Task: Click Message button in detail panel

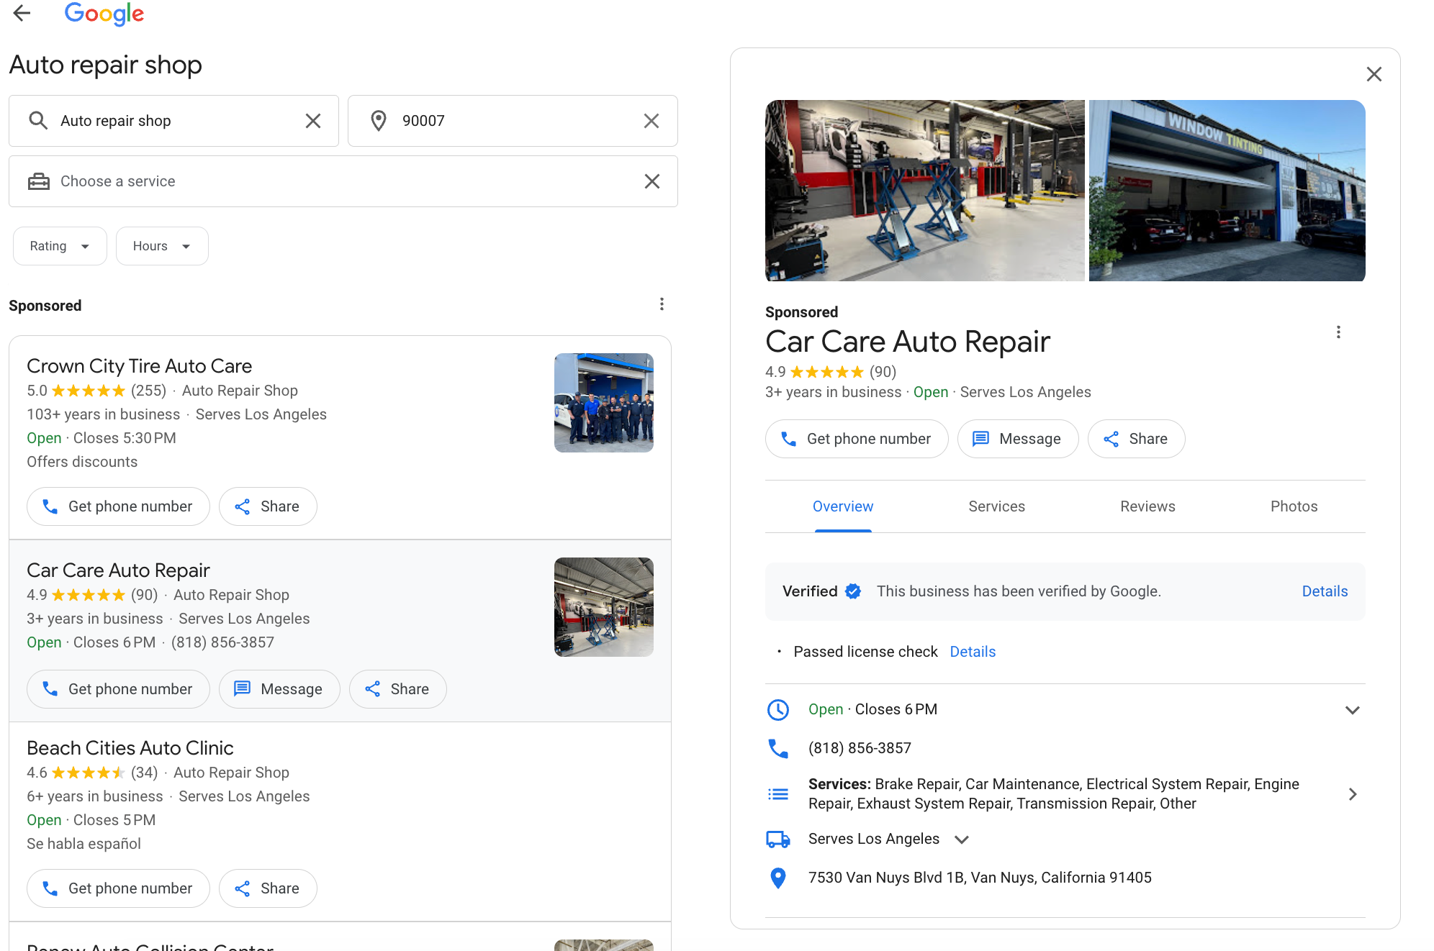Action: click(x=1018, y=439)
